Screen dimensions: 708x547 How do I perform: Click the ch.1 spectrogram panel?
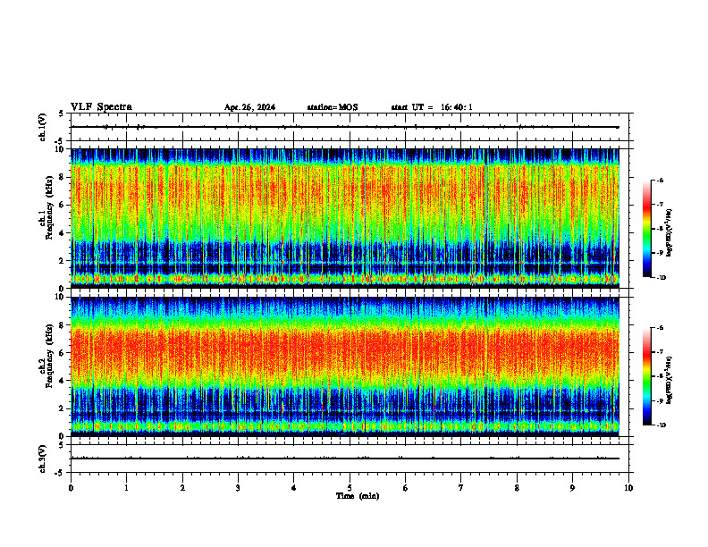pos(345,218)
